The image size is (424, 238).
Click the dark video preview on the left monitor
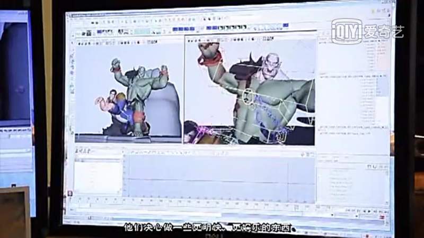15,70
